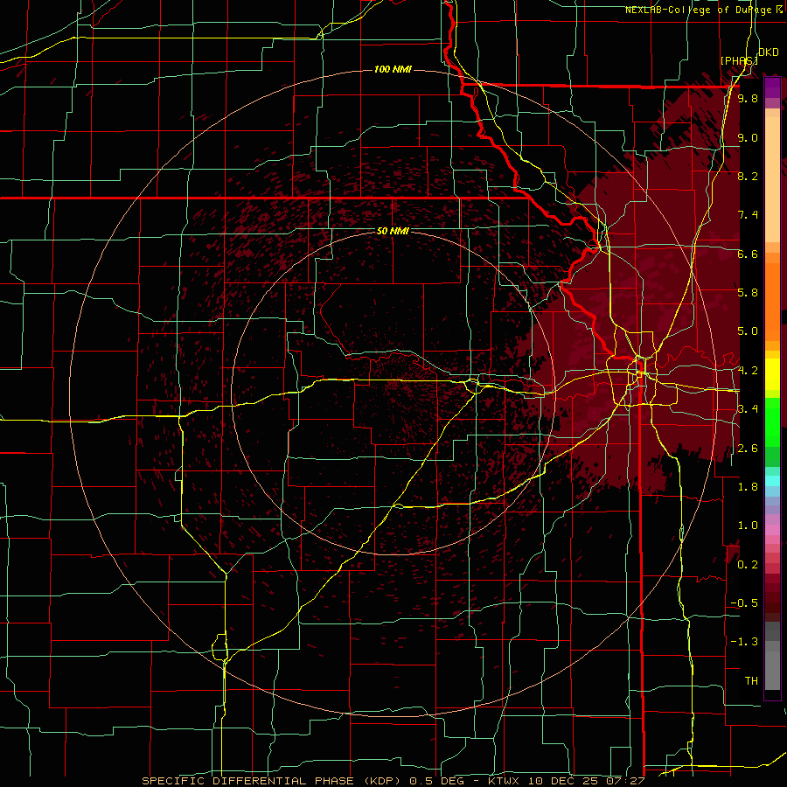
Task: Click the -0.5 value on color scale
Action: coord(745,603)
